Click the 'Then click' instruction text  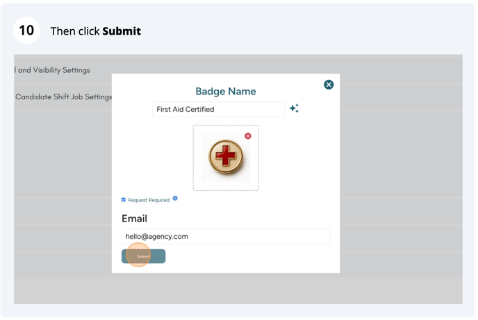[75, 31]
